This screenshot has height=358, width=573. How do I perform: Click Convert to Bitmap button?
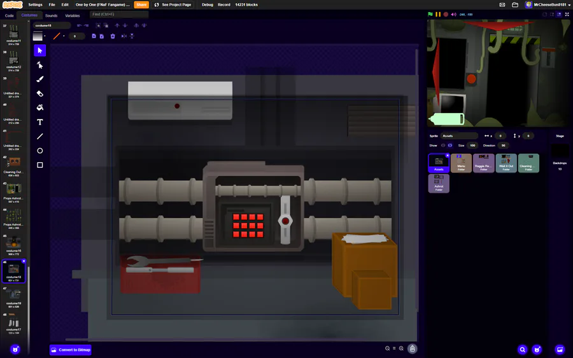tap(71, 350)
